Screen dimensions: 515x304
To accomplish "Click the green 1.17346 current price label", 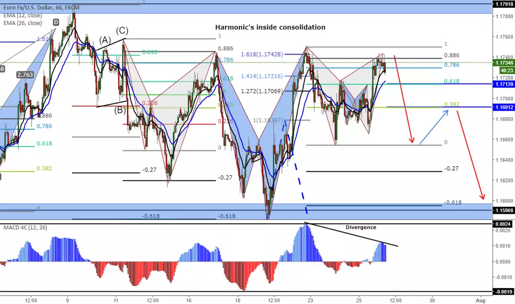I will coord(504,63).
